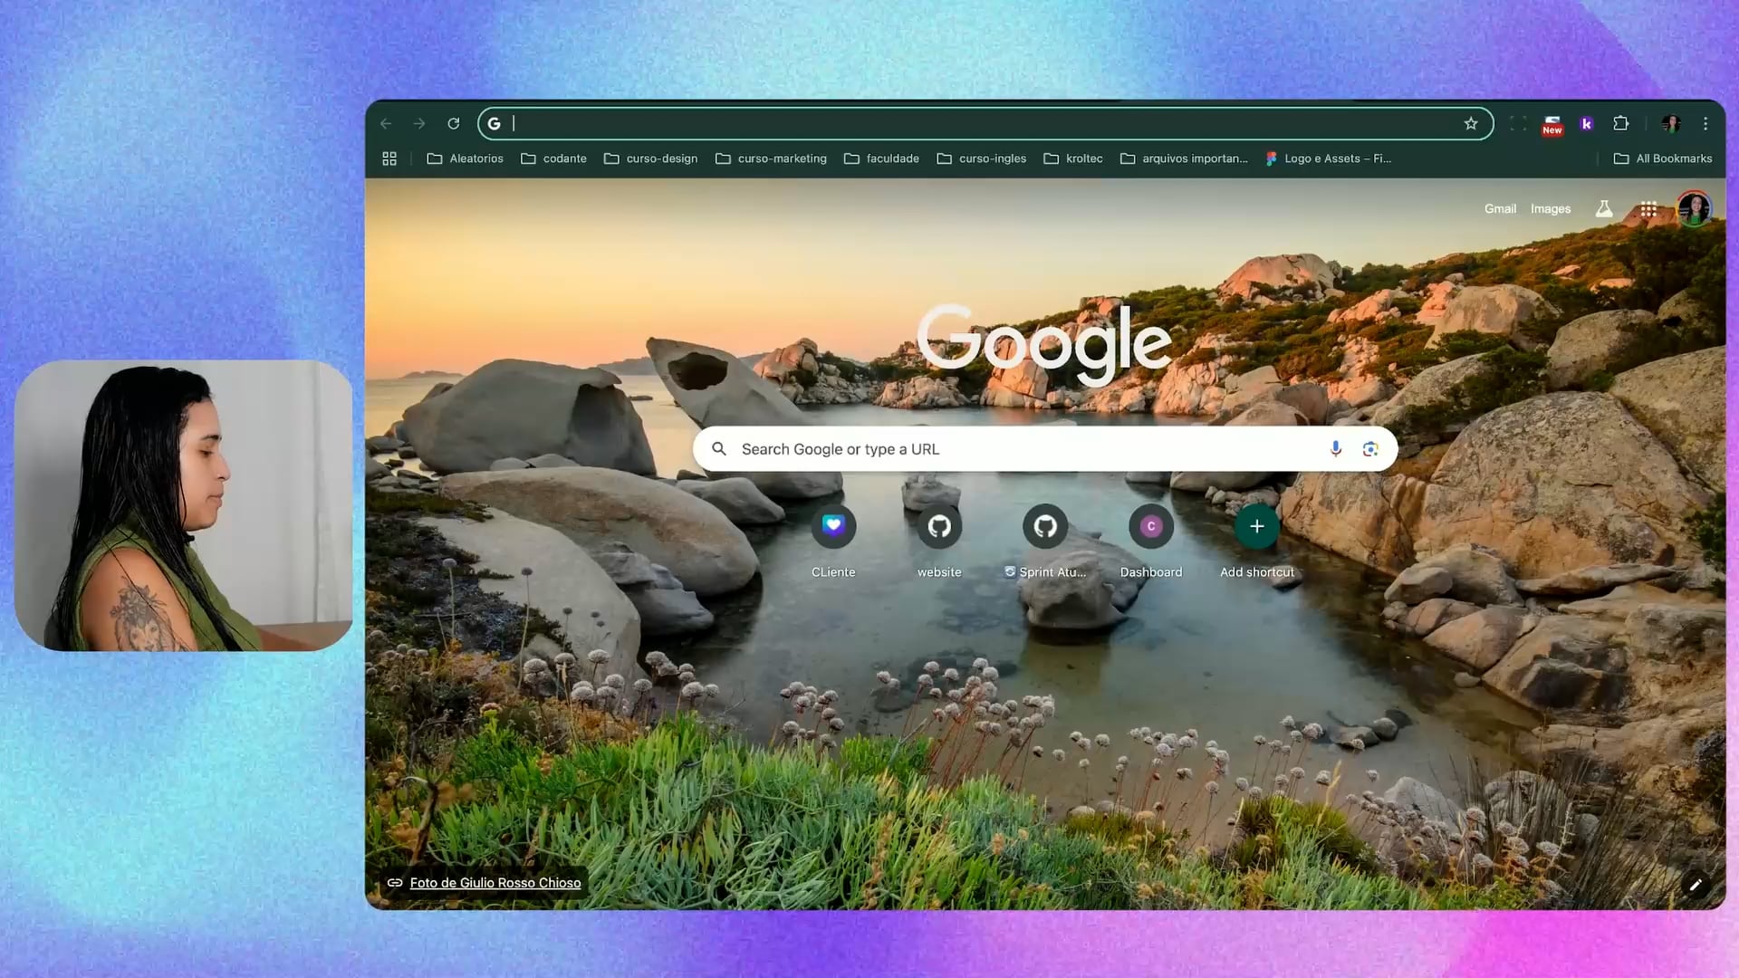Image resolution: width=1739 pixels, height=978 pixels.
Task: Open Foto de Giulio Rosso Chioso link
Action: pos(495,883)
